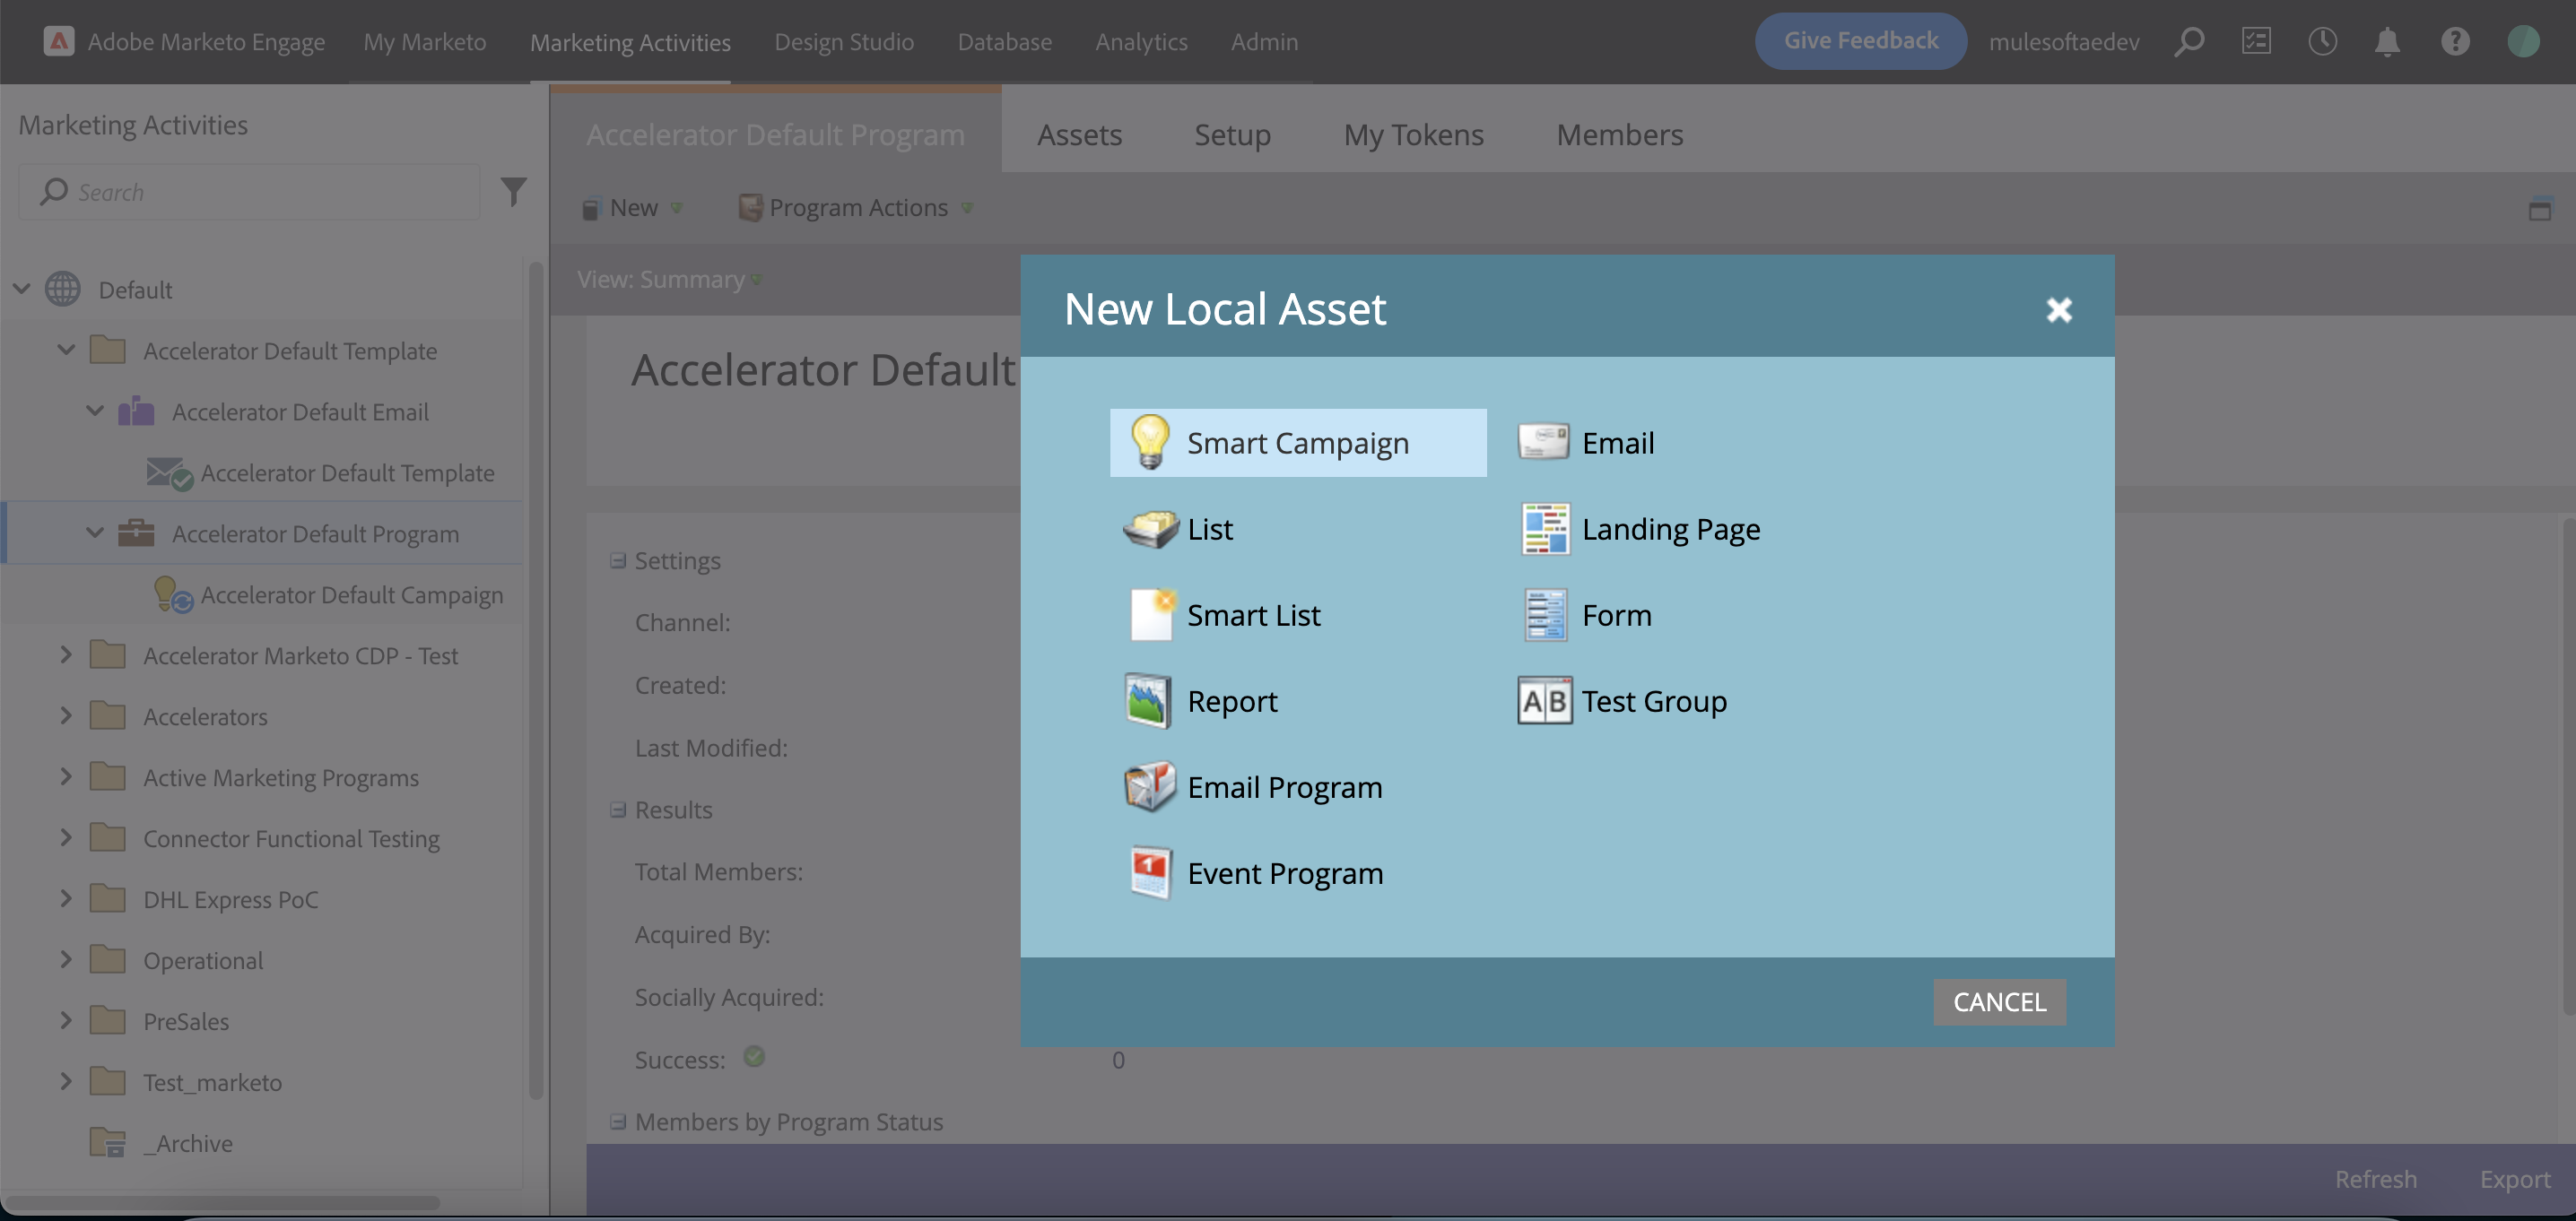Collapse the Settings section

tap(618, 560)
